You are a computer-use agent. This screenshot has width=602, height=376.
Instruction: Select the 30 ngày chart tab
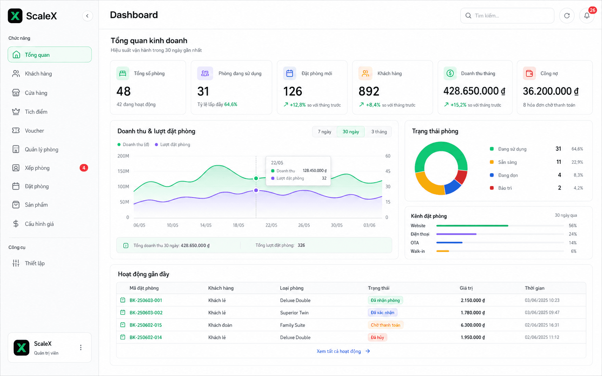(351, 132)
